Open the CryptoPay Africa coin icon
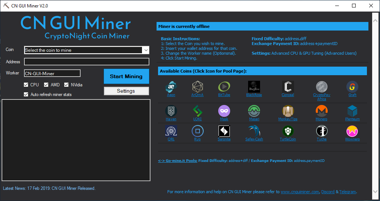The height and width of the screenshot is (201, 380). tap(322, 87)
